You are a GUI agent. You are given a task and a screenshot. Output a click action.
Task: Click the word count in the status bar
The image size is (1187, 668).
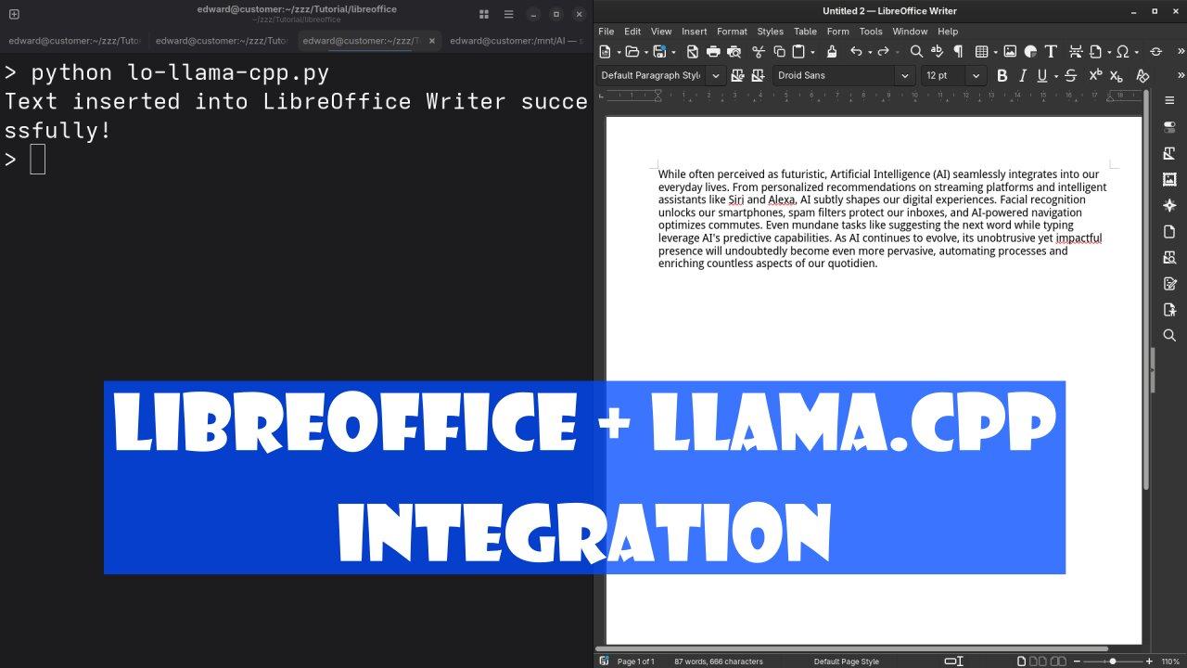(x=719, y=661)
